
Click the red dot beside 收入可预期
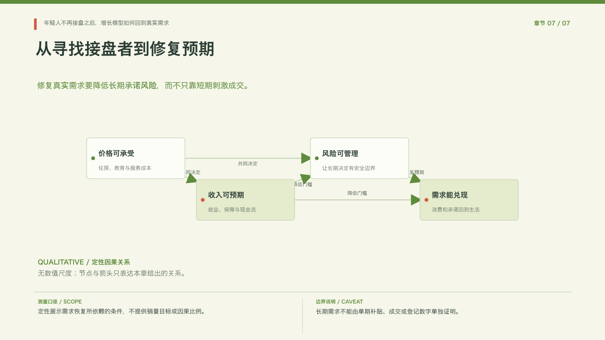203,200
